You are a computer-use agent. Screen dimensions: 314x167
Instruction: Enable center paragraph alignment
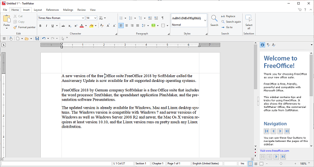[126, 26]
